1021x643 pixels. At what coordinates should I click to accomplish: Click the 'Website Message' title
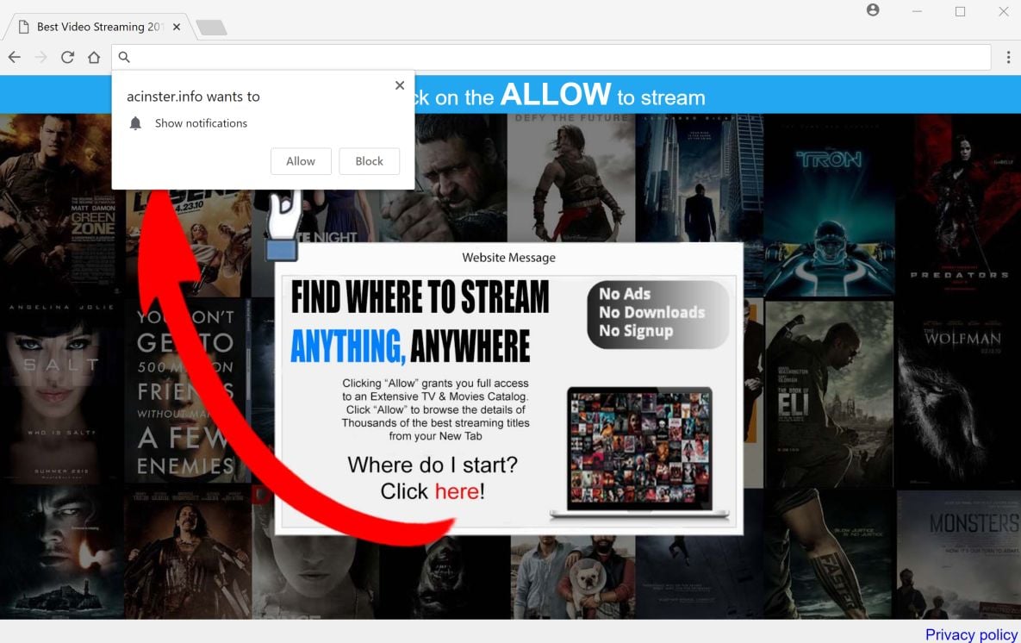pos(508,258)
